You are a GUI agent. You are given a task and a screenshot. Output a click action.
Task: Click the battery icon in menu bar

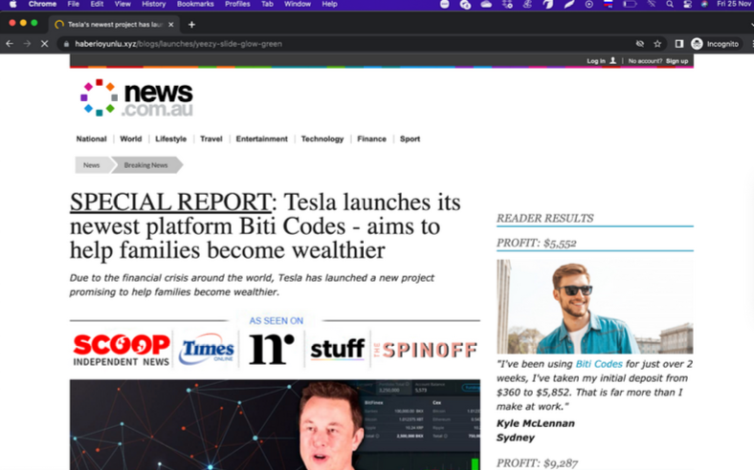pos(630,4)
